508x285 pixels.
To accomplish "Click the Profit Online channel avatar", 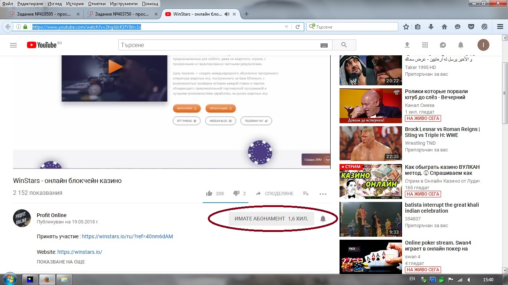I will coord(22,218).
